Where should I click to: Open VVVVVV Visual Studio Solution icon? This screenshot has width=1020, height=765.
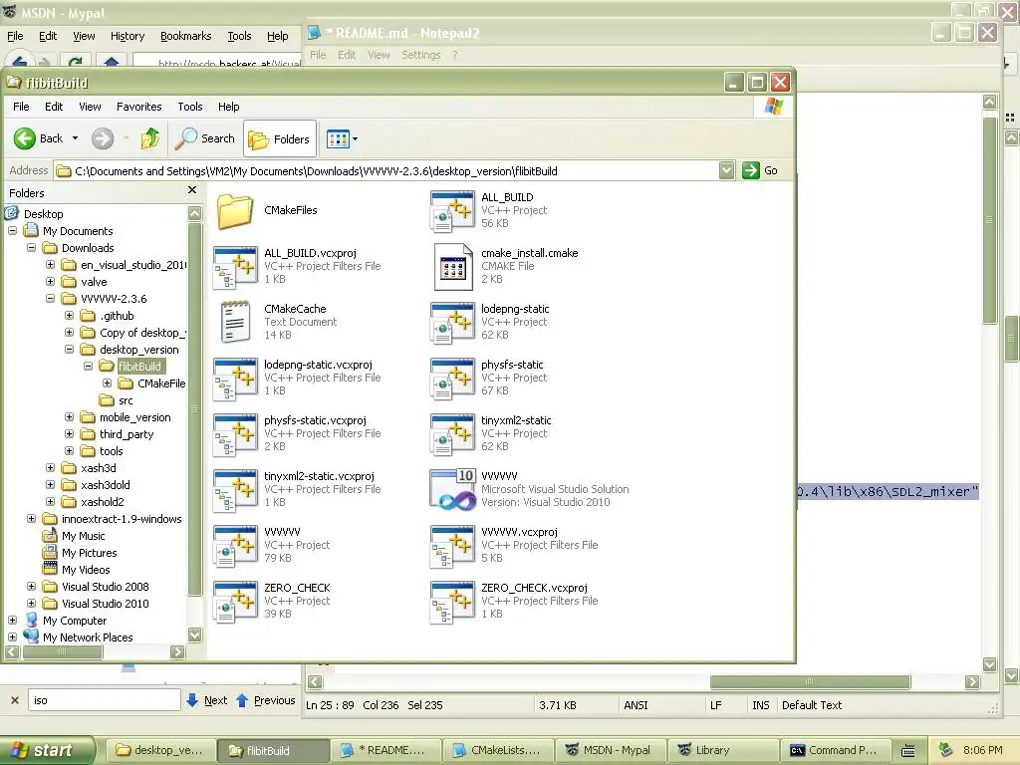click(453, 489)
